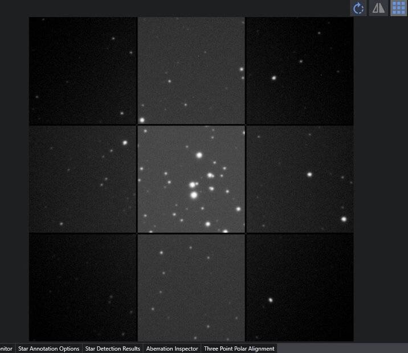Screen dimensions: 408x353
Task: Click the top-right corner mosaic panel
Action: tap(300, 71)
